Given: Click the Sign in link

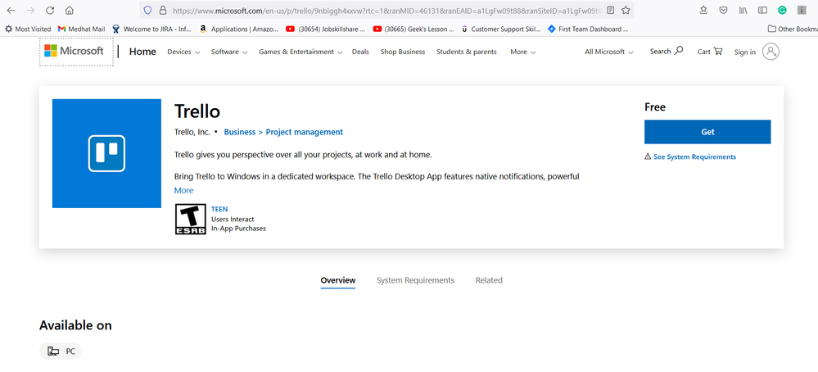Looking at the screenshot, I should tap(744, 52).
